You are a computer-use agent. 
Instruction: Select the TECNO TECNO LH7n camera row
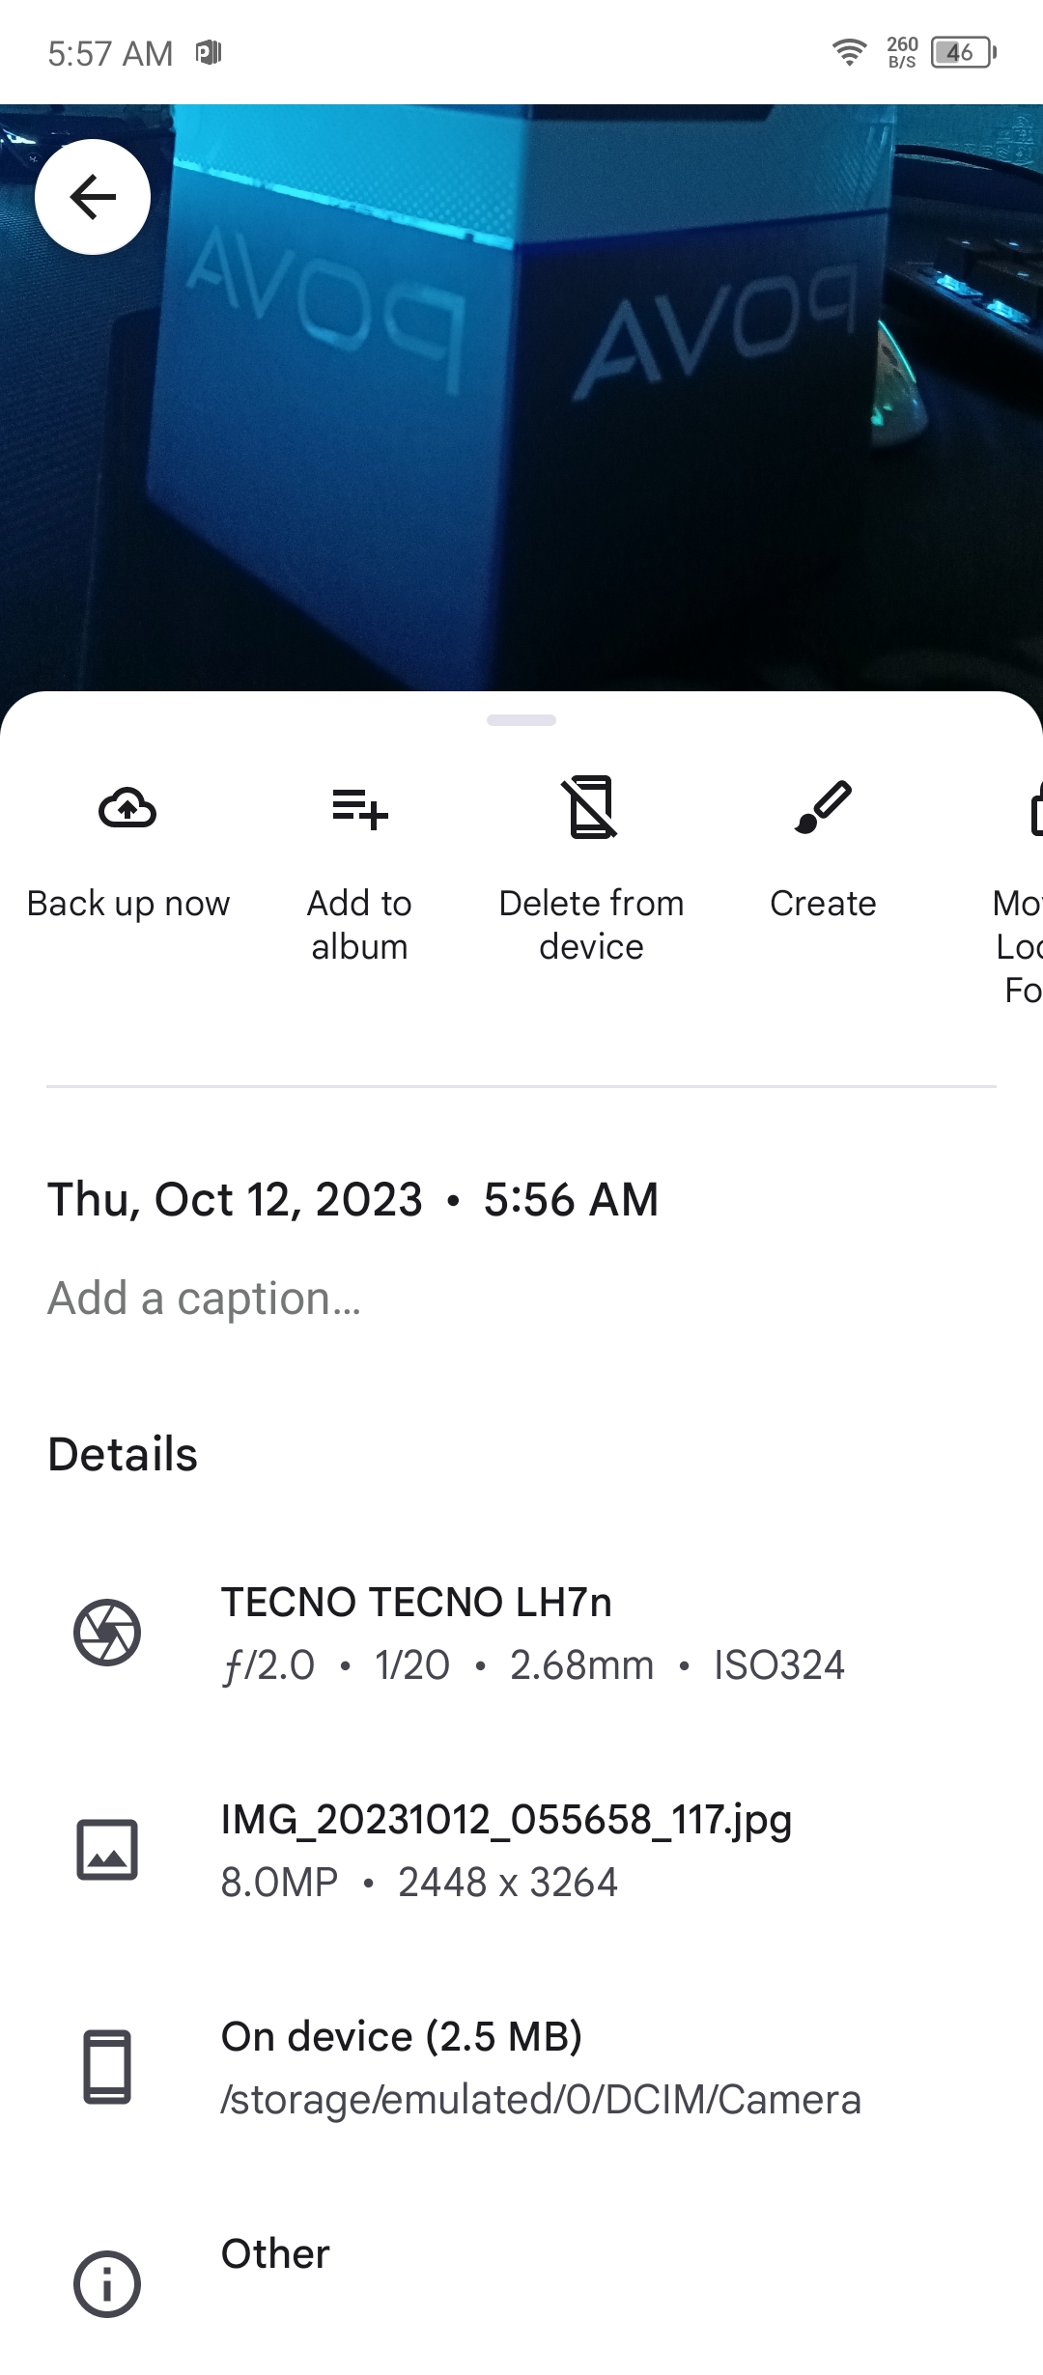click(521, 1633)
